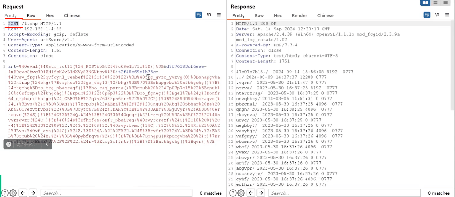Click the "X-Powered-By: PHP/7.3.4" response header

pos(267,45)
